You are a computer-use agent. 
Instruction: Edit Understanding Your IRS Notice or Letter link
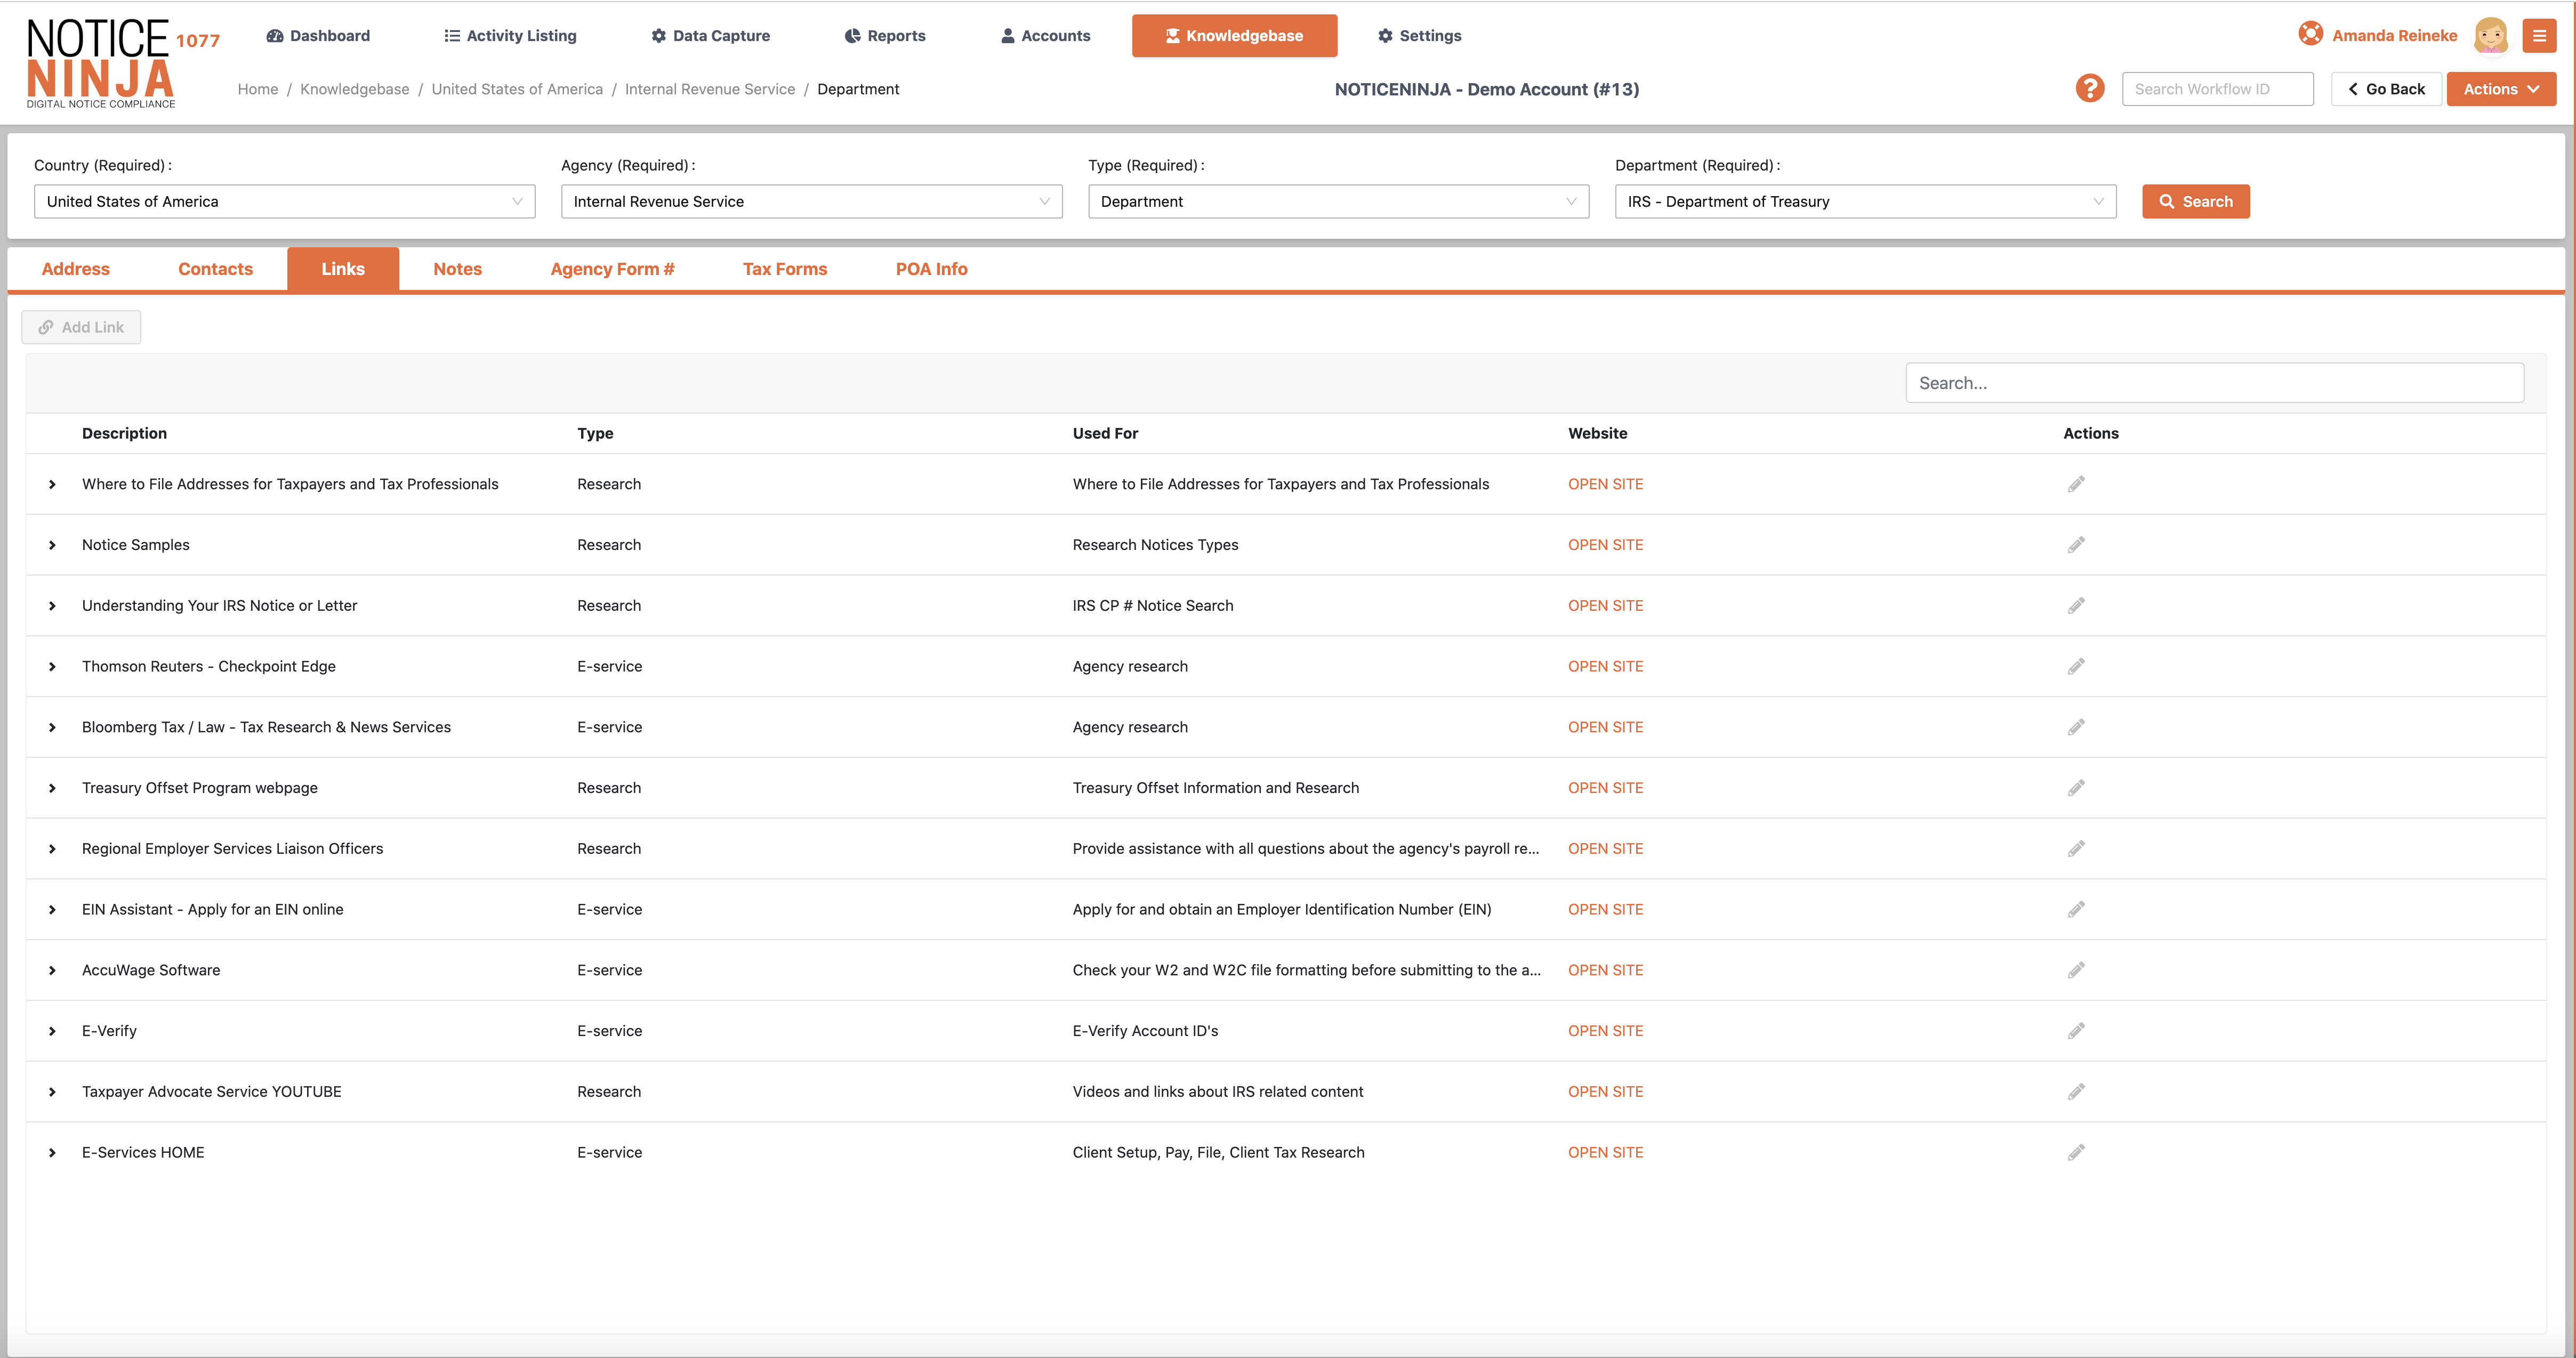click(2076, 606)
